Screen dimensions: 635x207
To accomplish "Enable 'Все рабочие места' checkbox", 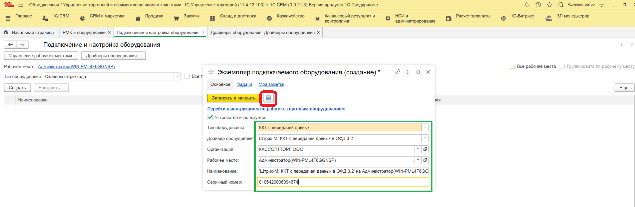I will click(x=512, y=66).
